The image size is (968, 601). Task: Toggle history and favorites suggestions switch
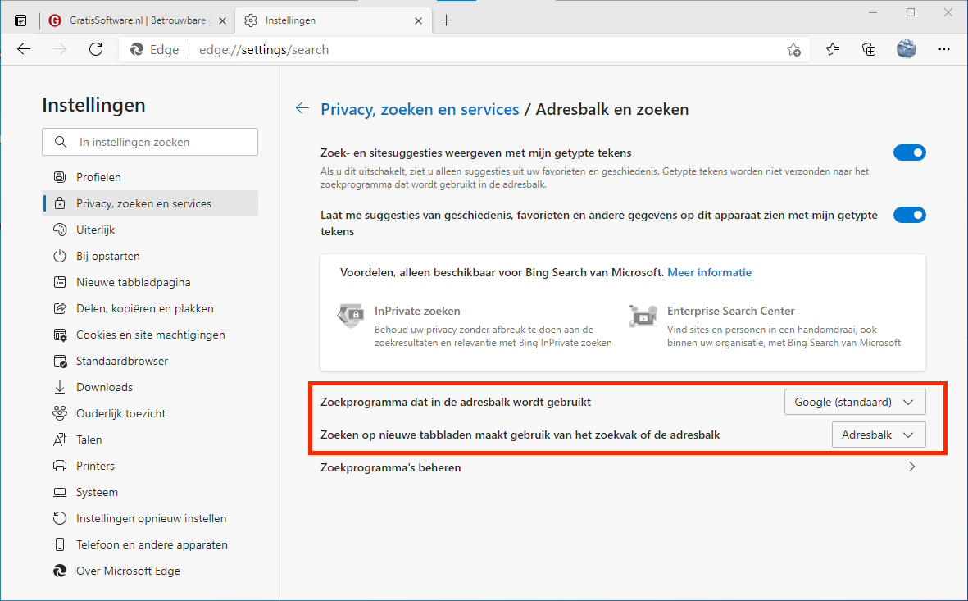909,216
